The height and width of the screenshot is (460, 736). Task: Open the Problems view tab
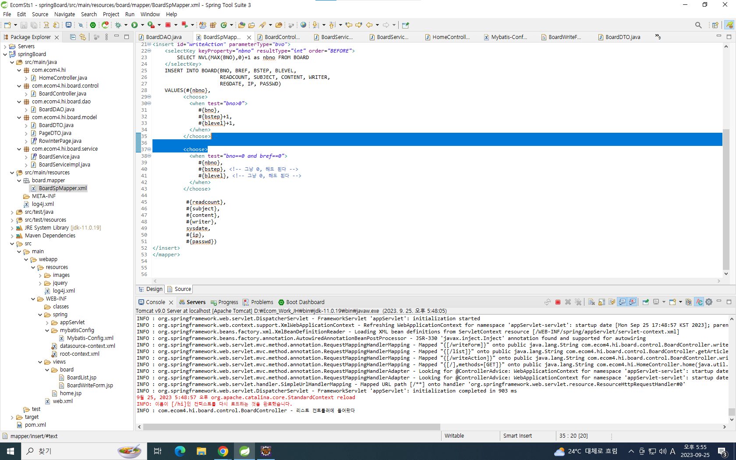click(258, 302)
